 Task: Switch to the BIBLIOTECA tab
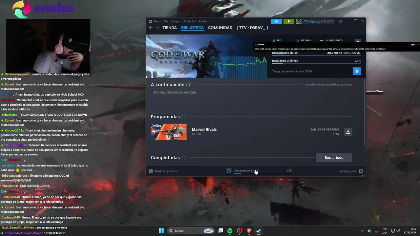tap(192, 28)
